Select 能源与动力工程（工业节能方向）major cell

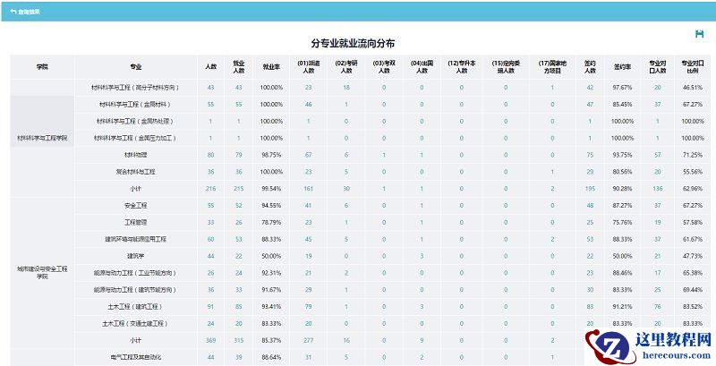[x=136, y=273]
